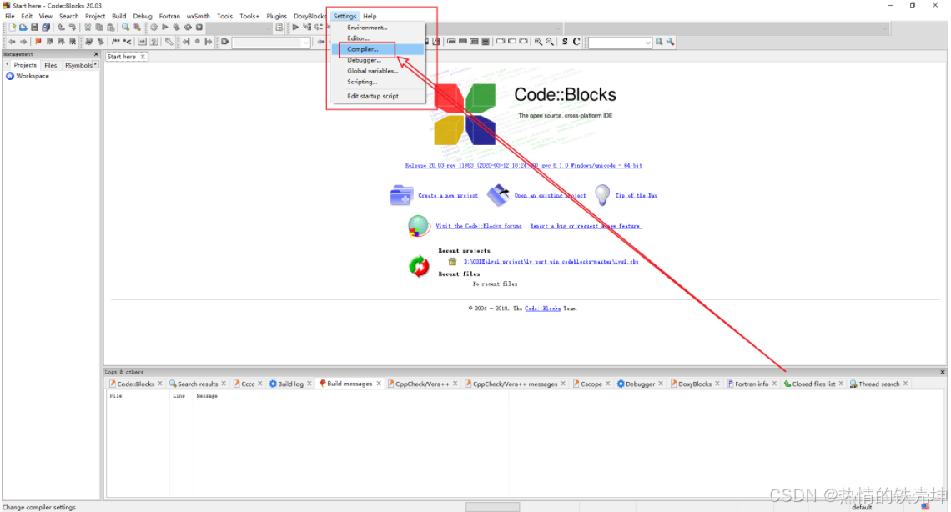Open a project via the Open toolbar icon
The width and height of the screenshot is (951, 512).
coord(23,27)
